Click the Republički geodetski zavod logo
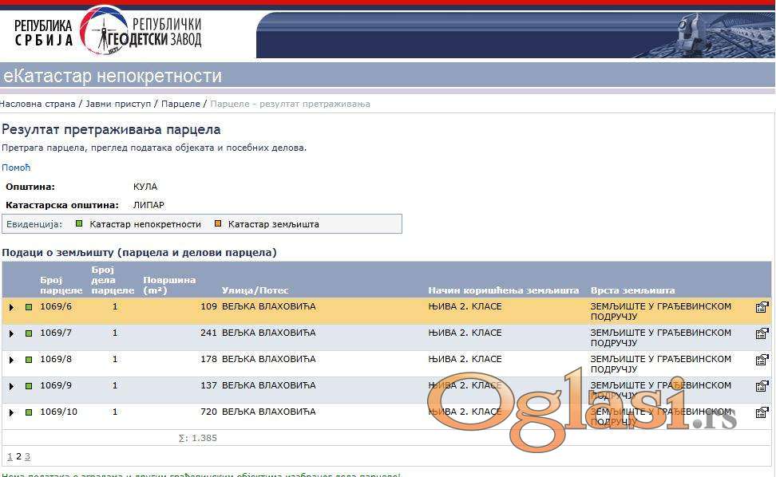Viewport: 776px width, 477px height. click(x=109, y=31)
